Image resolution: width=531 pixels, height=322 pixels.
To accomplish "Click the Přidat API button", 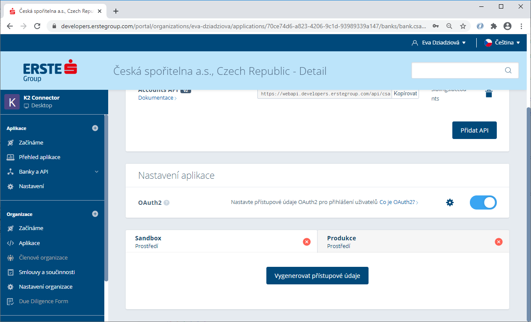I will click(x=474, y=130).
